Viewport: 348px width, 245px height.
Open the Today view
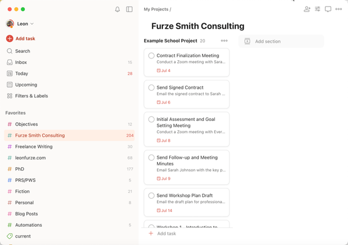(69, 74)
